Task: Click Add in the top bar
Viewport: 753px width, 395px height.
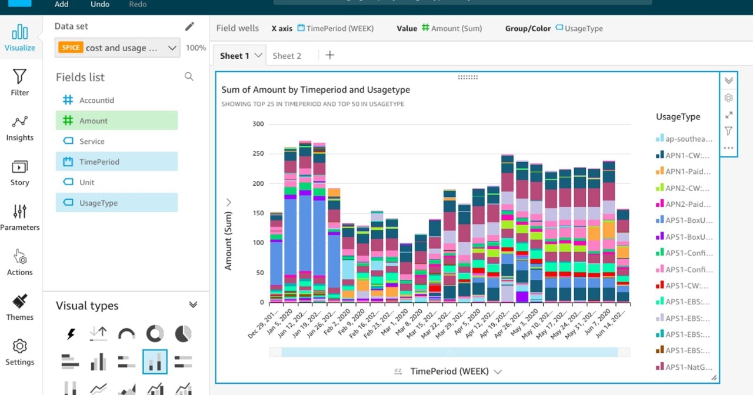Action: point(61,4)
